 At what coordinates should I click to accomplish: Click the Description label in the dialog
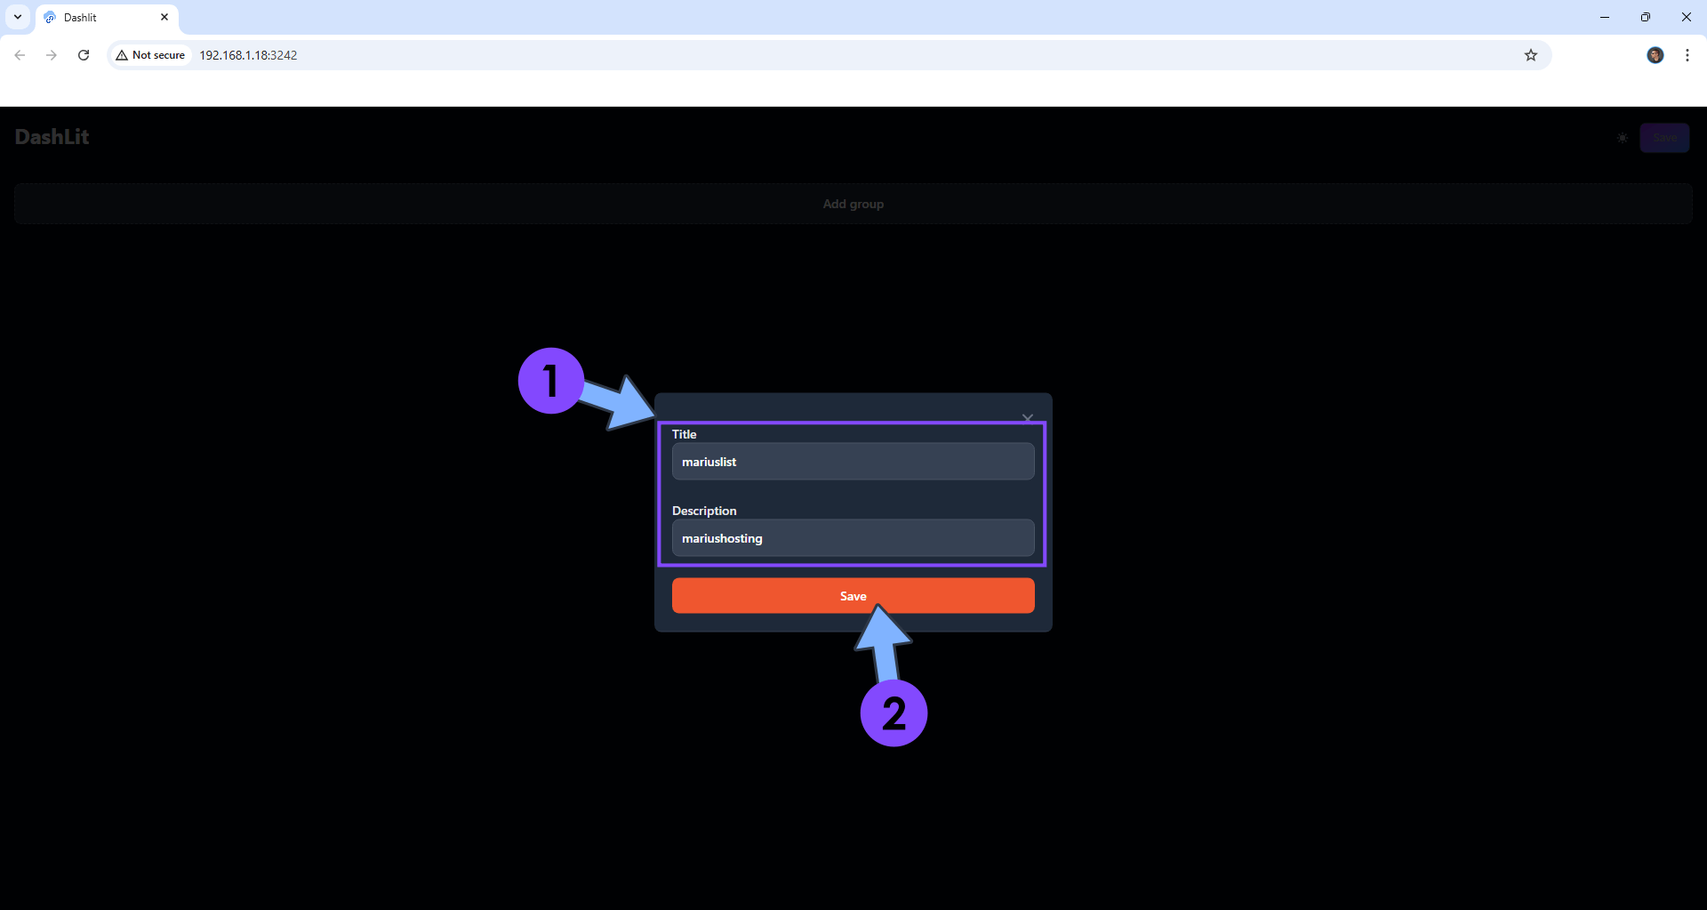click(x=704, y=511)
